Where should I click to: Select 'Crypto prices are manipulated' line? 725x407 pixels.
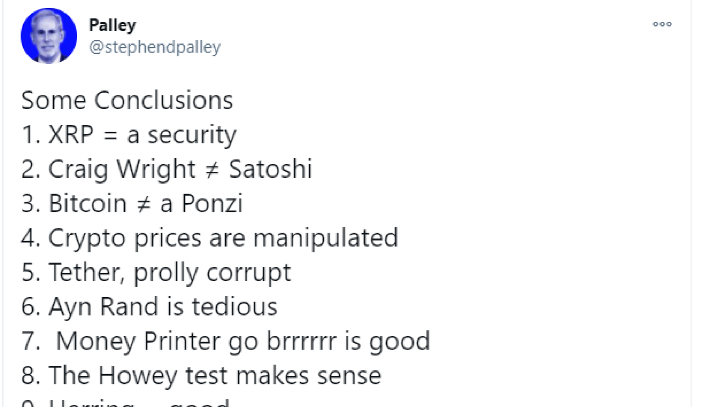coord(209,238)
